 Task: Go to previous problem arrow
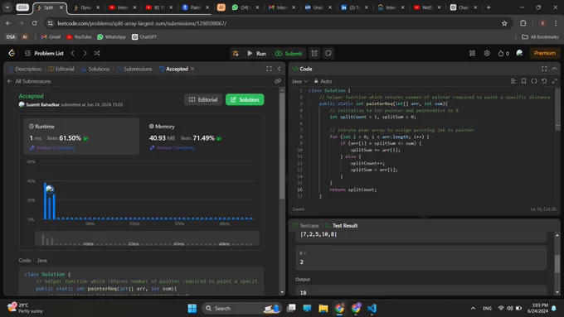click(73, 53)
